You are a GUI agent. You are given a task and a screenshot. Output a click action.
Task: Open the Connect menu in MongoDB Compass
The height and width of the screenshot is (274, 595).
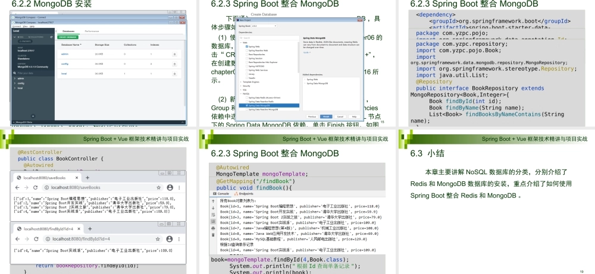click(16, 26)
